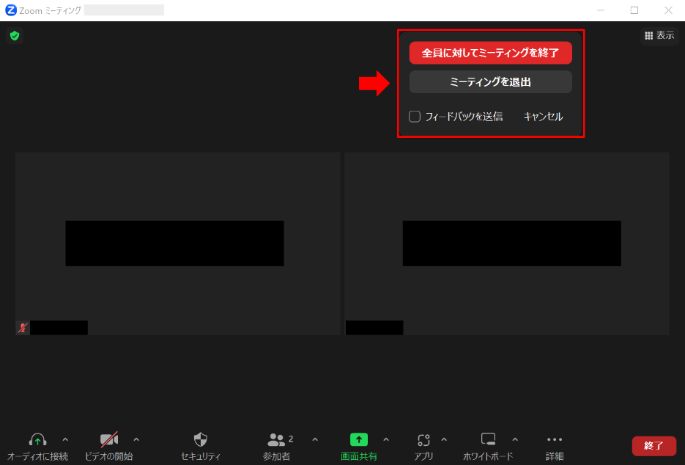Minimize the Zoom meeting window
Viewport: 685px width, 465px height.
601,10
